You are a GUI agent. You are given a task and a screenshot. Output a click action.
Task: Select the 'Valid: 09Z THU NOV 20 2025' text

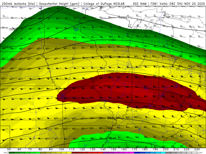[x=182, y=4]
